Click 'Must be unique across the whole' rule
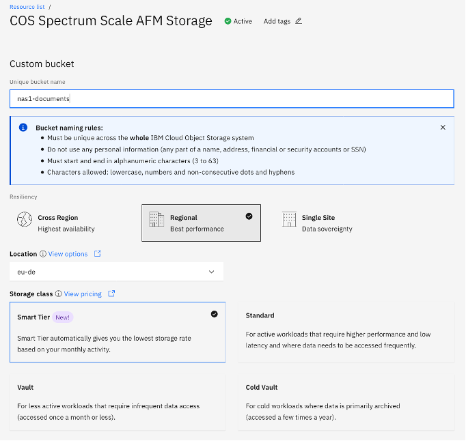 150,138
